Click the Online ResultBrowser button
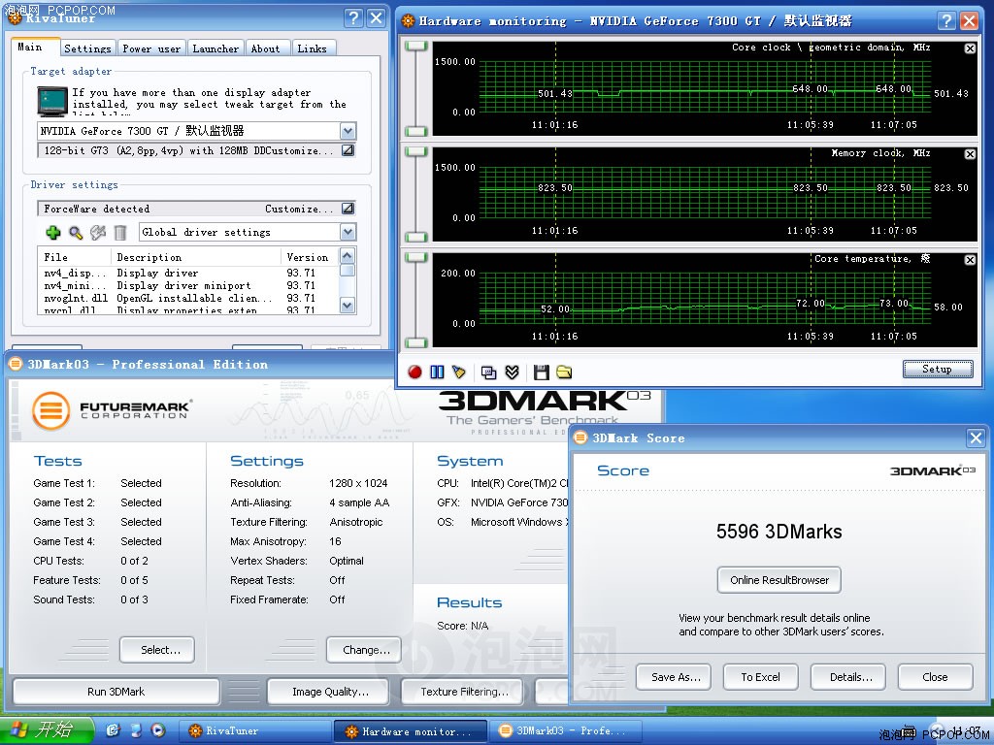Screen dimensions: 994x745 779,580
